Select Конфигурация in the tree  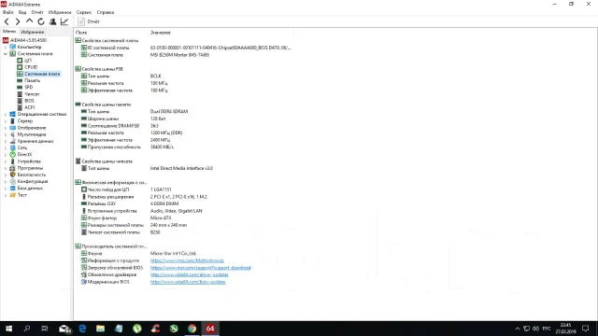coord(33,181)
